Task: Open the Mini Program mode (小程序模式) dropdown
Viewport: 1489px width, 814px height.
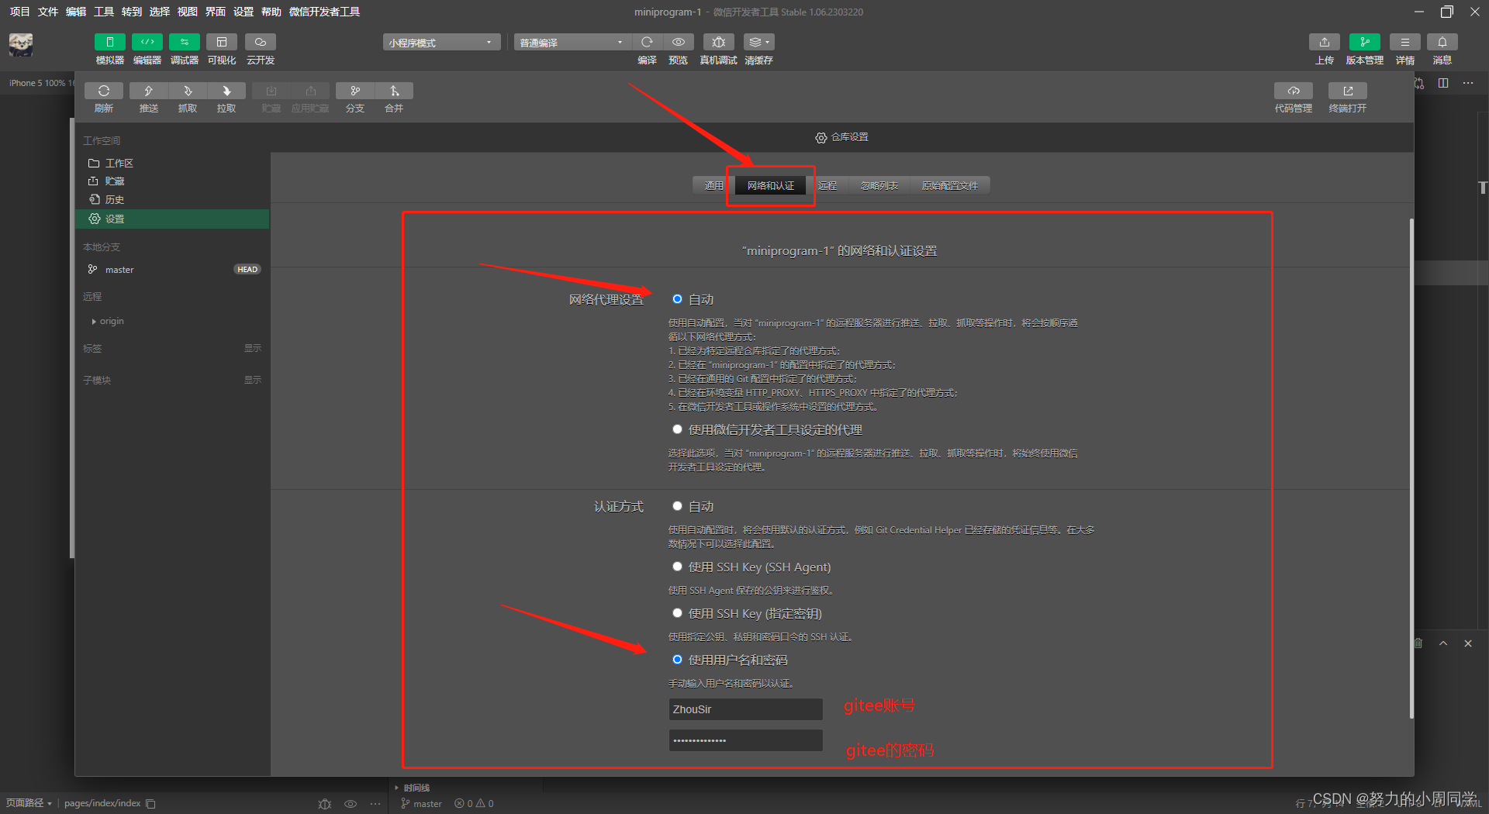Action: pos(441,43)
